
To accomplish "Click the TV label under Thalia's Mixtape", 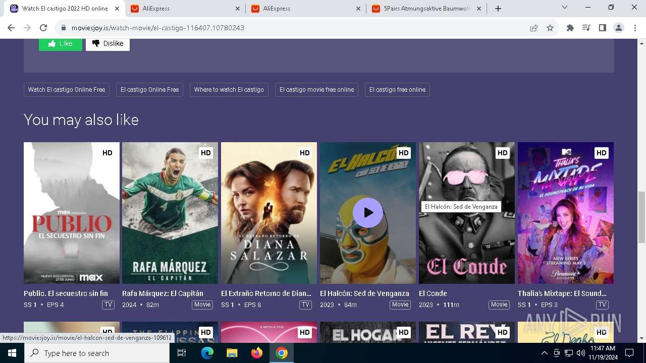I will point(602,305).
